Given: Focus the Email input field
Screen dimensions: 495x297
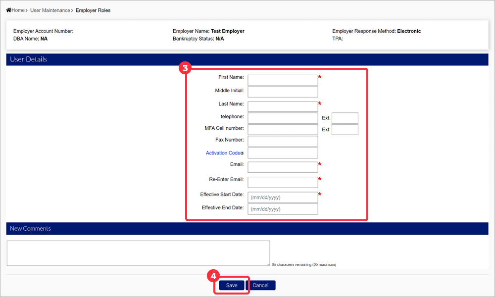Looking at the screenshot, I should click(282, 167).
